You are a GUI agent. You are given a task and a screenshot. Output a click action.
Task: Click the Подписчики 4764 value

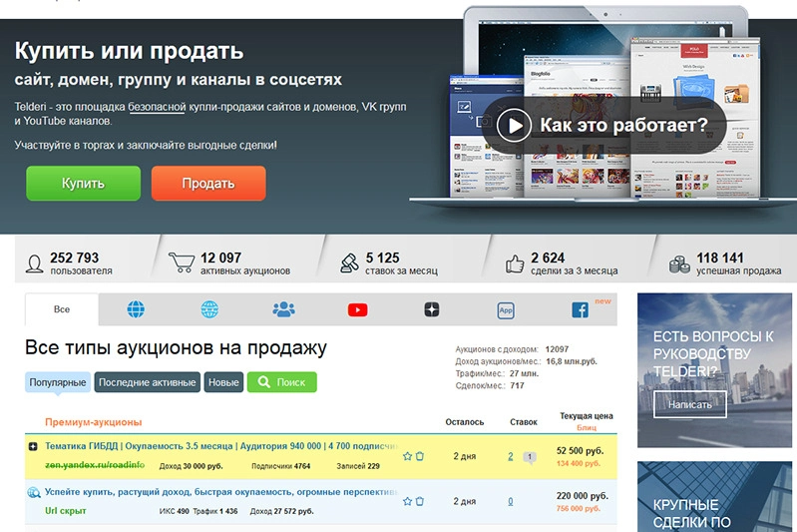280,466
